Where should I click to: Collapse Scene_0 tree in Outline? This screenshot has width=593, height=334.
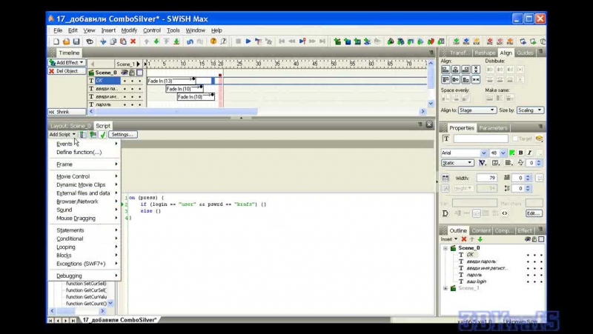445,248
